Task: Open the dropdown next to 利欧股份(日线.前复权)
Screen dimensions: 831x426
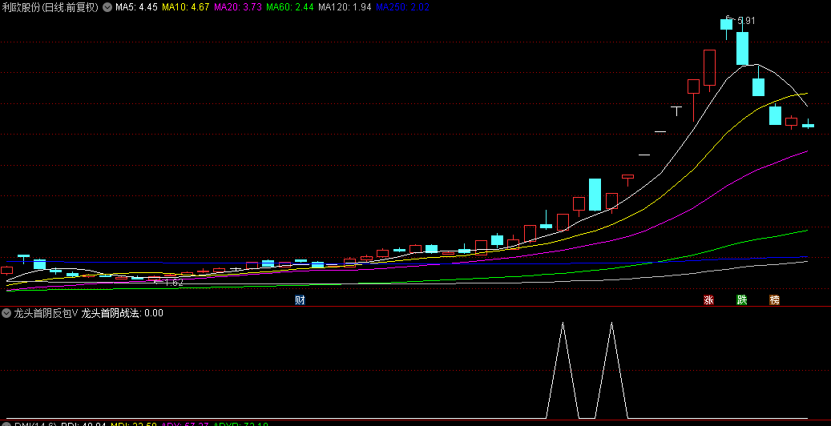Action: coord(107,7)
